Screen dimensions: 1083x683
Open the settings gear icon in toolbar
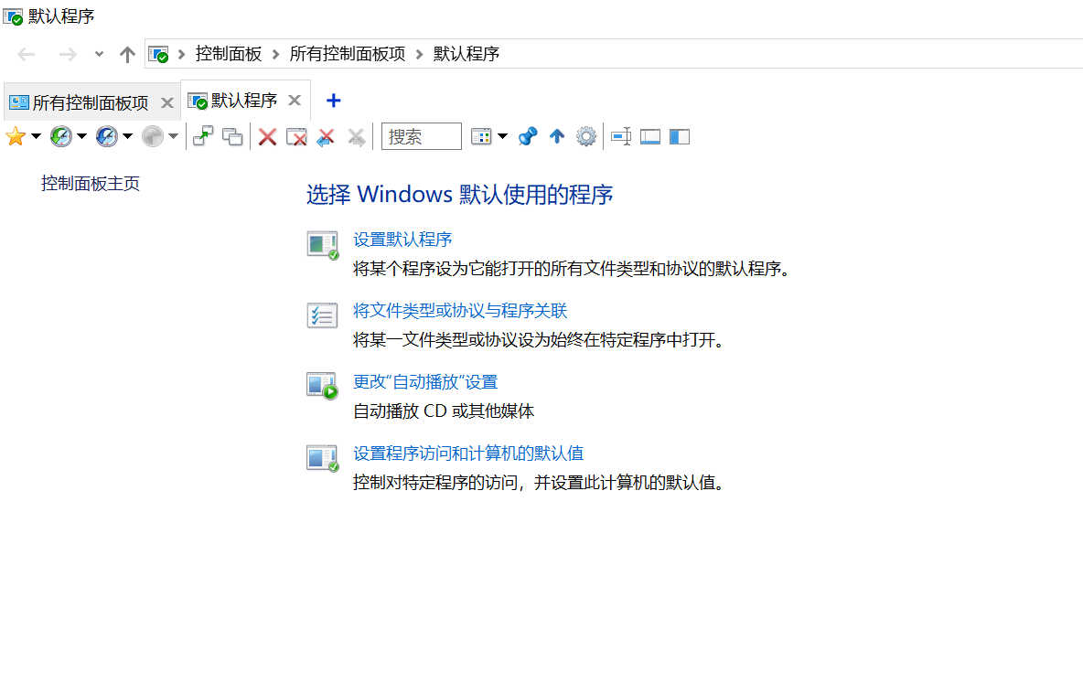[x=586, y=137]
